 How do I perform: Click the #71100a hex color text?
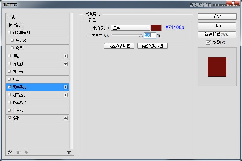click(175, 28)
